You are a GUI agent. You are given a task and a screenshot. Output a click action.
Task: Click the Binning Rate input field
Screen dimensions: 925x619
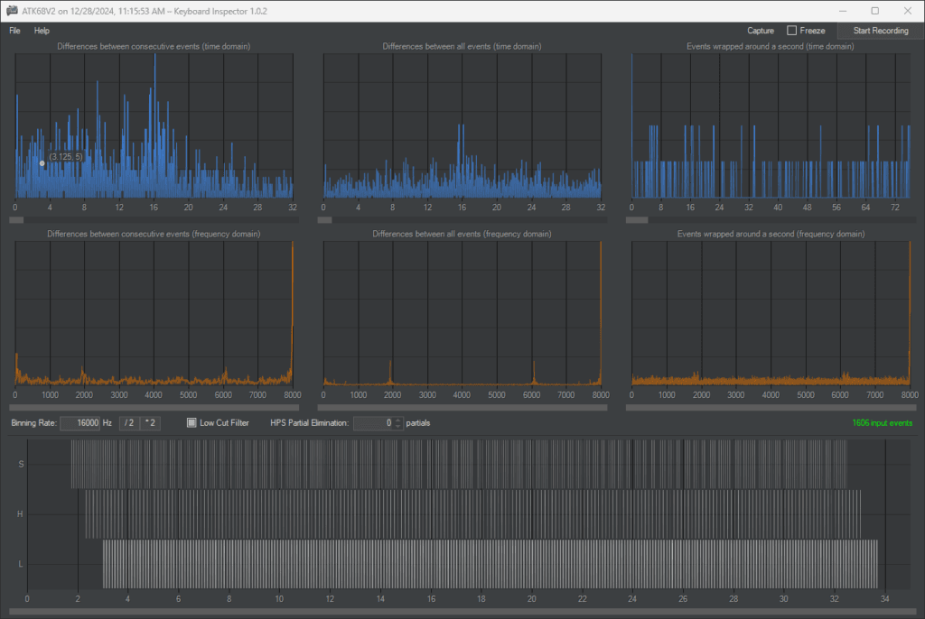click(79, 422)
